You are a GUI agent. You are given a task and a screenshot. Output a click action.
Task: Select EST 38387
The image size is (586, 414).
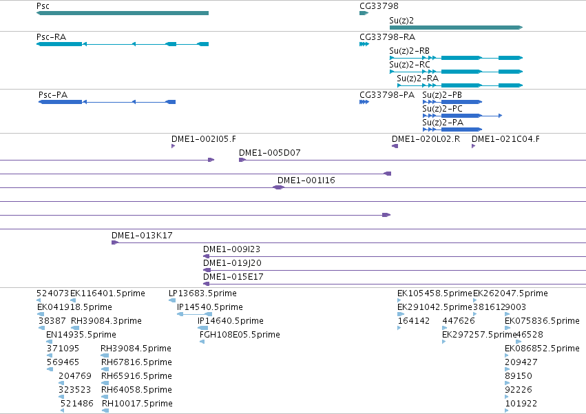(x=52, y=321)
